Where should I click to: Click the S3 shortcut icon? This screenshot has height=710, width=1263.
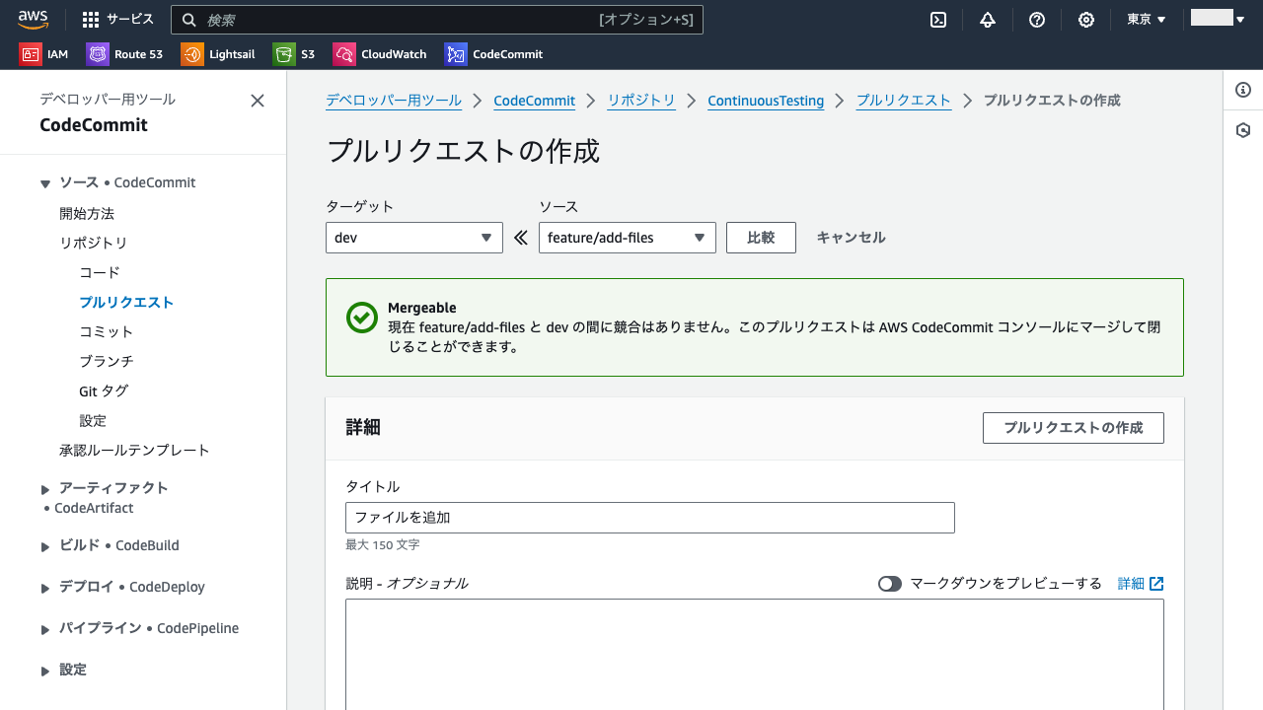tap(284, 54)
